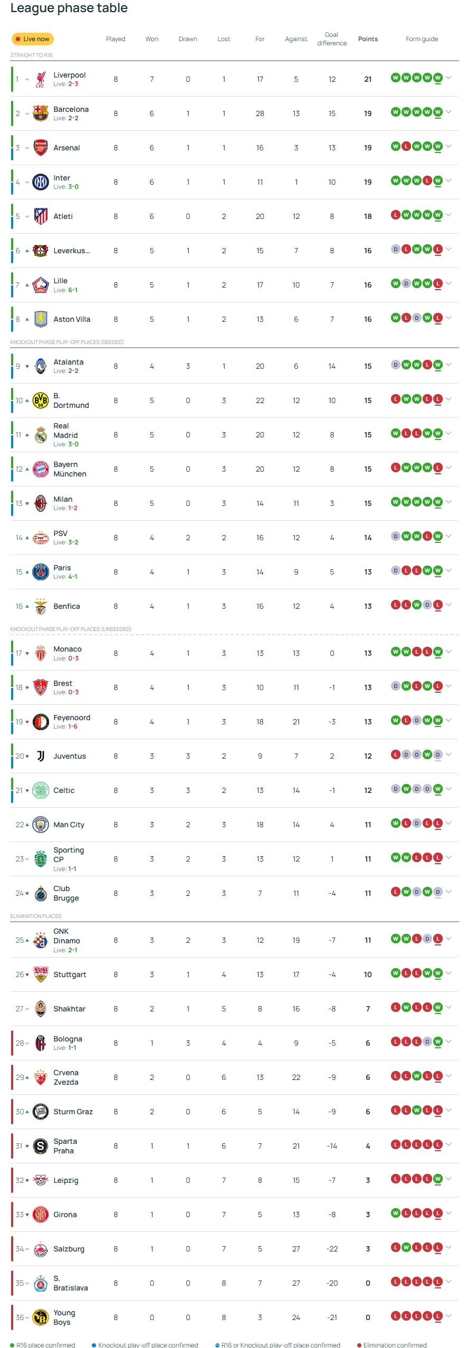Click the Inter club crest
467x1348 pixels.
(x=41, y=182)
